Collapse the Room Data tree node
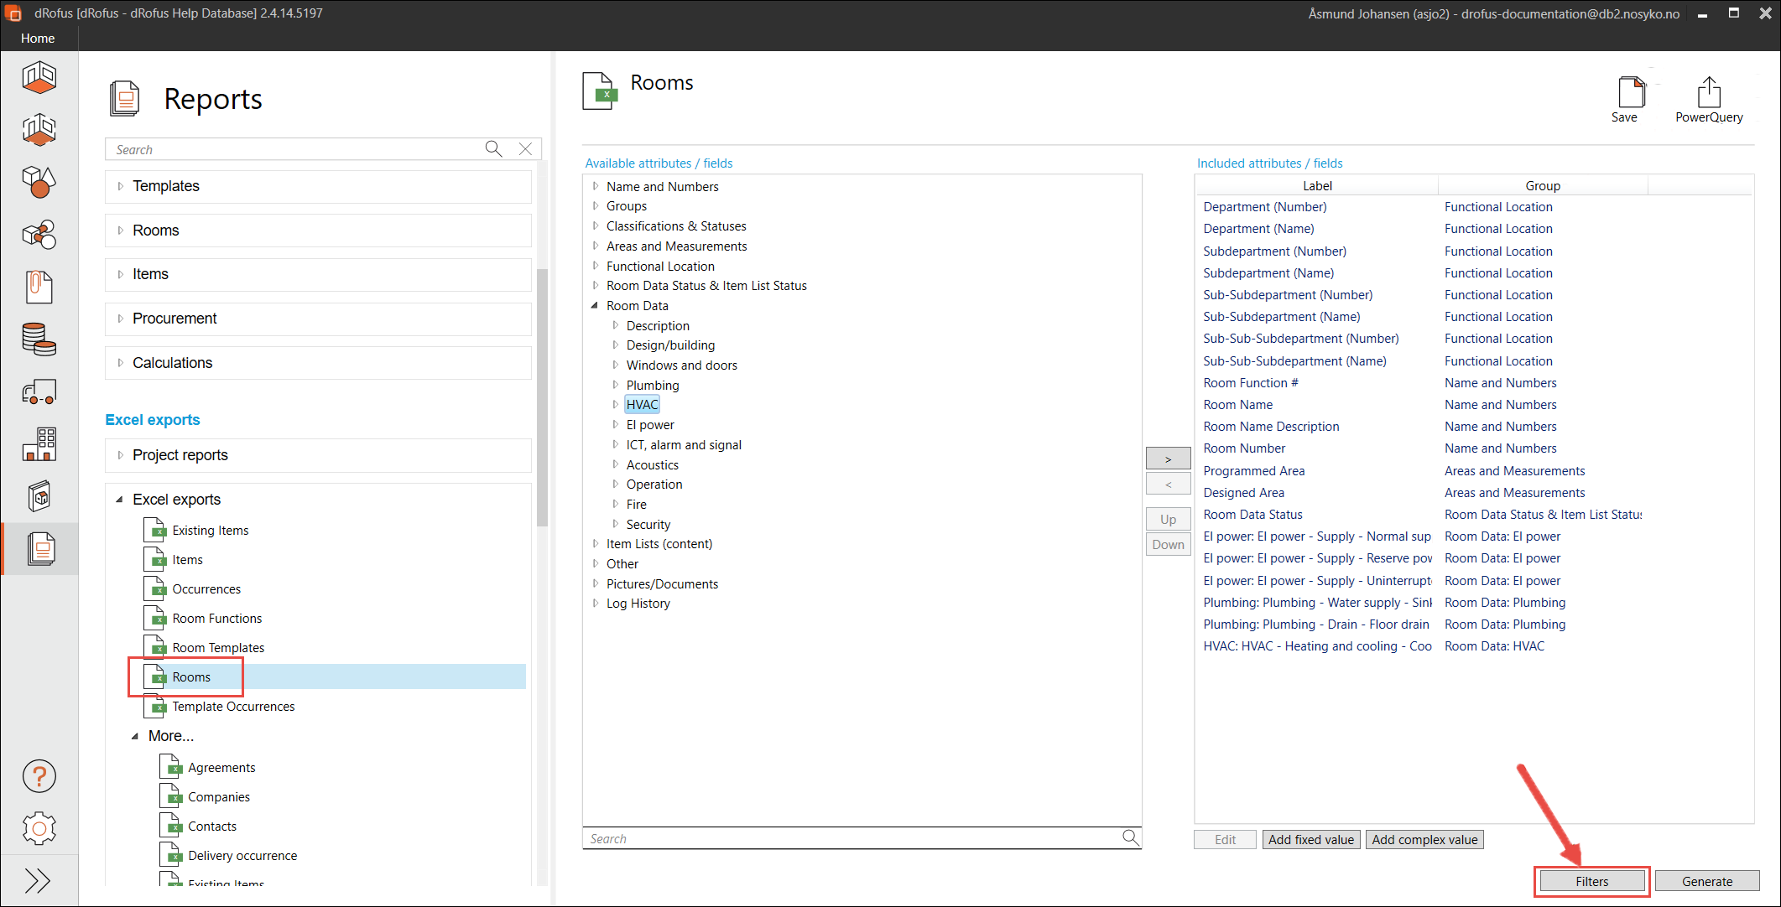The height and width of the screenshot is (907, 1781). click(595, 306)
